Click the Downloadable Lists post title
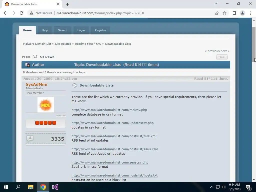The height and width of the screenshot is (192, 256). (x=97, y=85)
